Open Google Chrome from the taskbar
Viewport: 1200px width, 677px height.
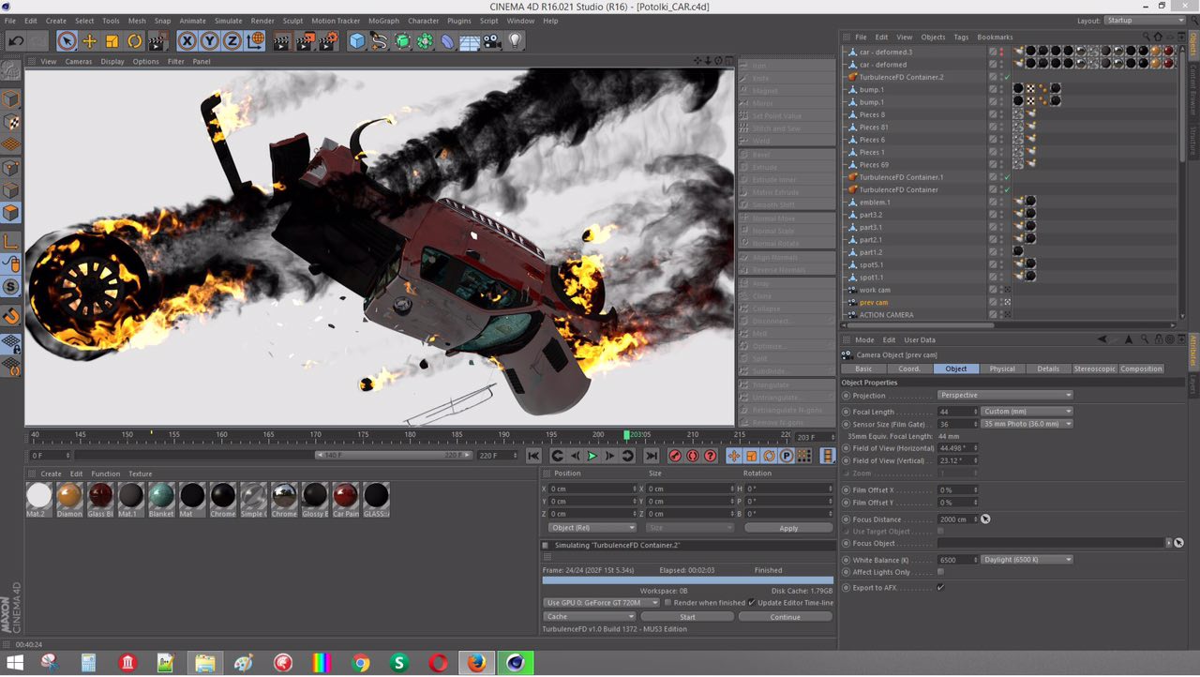360,663
